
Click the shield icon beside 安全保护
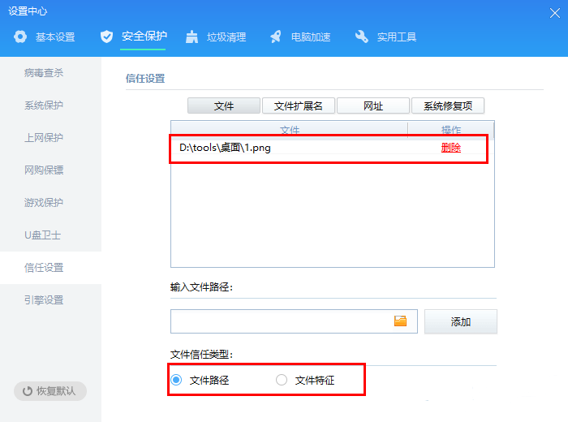(106, 37)
